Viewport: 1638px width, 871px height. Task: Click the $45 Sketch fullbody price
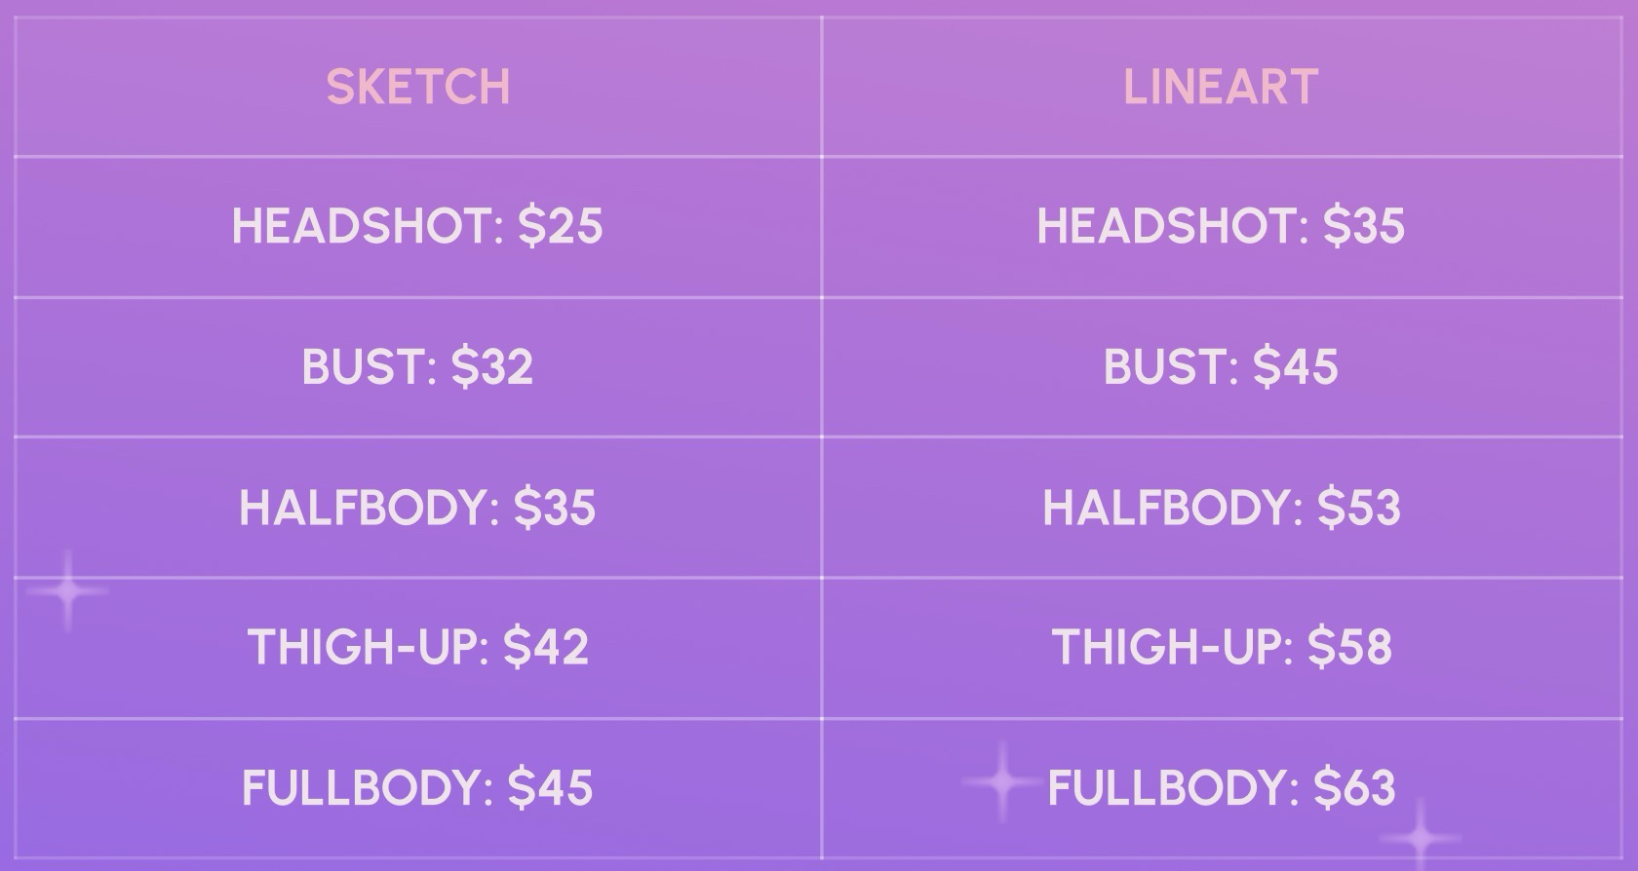click(551, 787)
